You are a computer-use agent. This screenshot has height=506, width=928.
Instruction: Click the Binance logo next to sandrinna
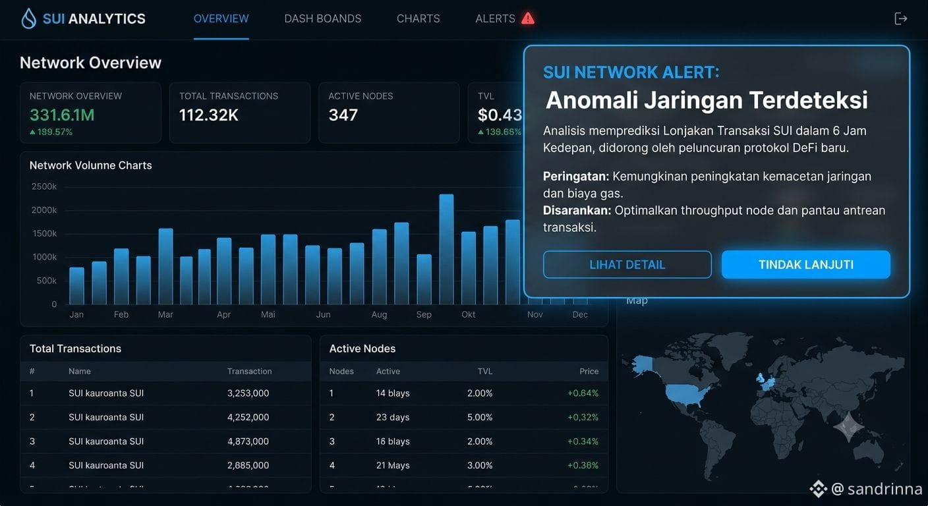[x=818, y=488]
